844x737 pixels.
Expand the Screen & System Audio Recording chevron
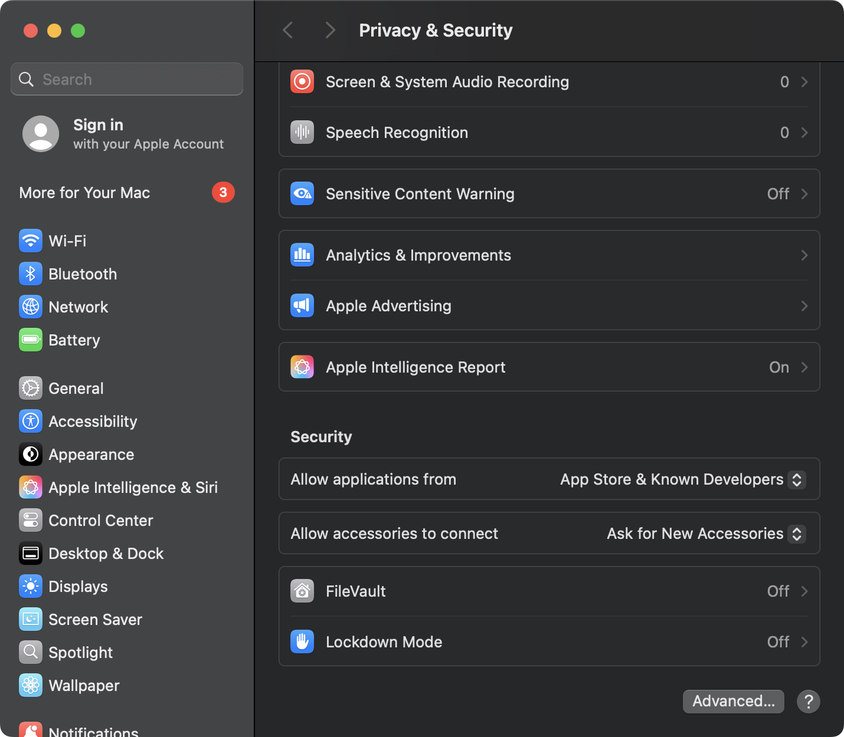(x=804, y=82)
